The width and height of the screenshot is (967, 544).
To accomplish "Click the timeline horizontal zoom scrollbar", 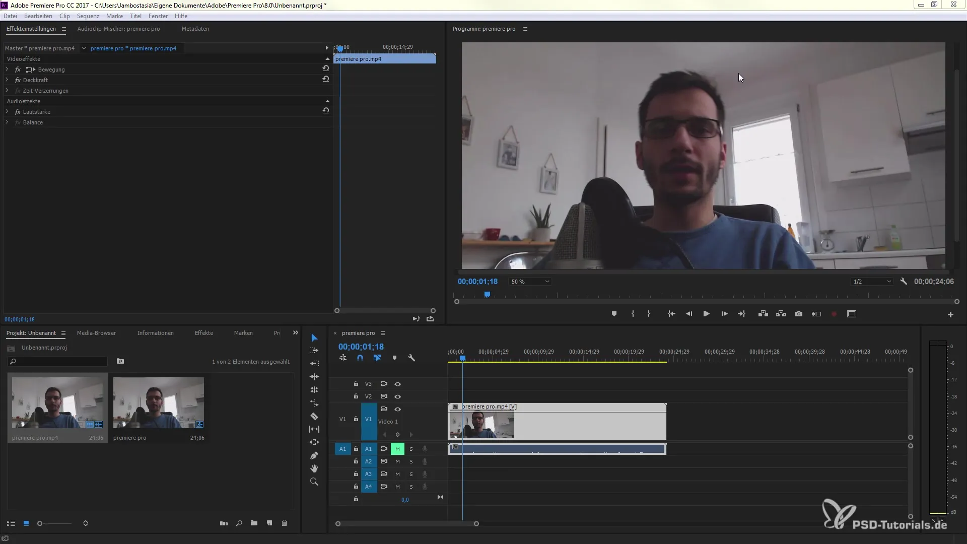I will click(x=407, y=524).
